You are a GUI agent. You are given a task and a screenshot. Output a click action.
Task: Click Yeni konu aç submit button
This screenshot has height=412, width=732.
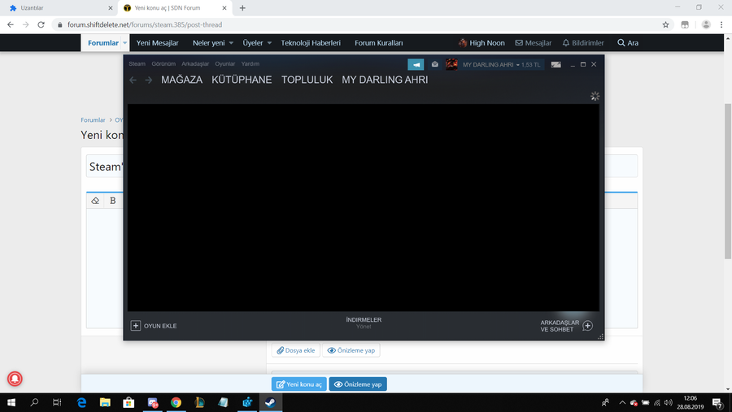(x=299, y=384)
